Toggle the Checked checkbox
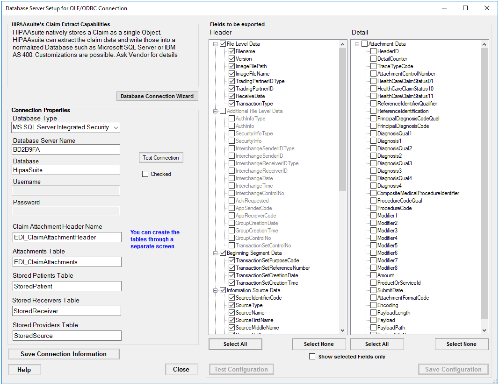The width and height of the screenshot is (499, 386). point(145,174)
